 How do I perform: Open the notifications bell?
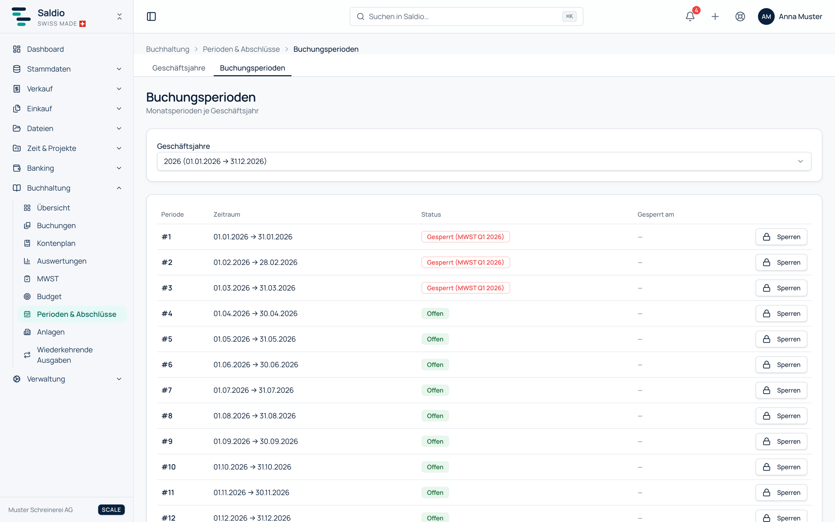[690, 16]
